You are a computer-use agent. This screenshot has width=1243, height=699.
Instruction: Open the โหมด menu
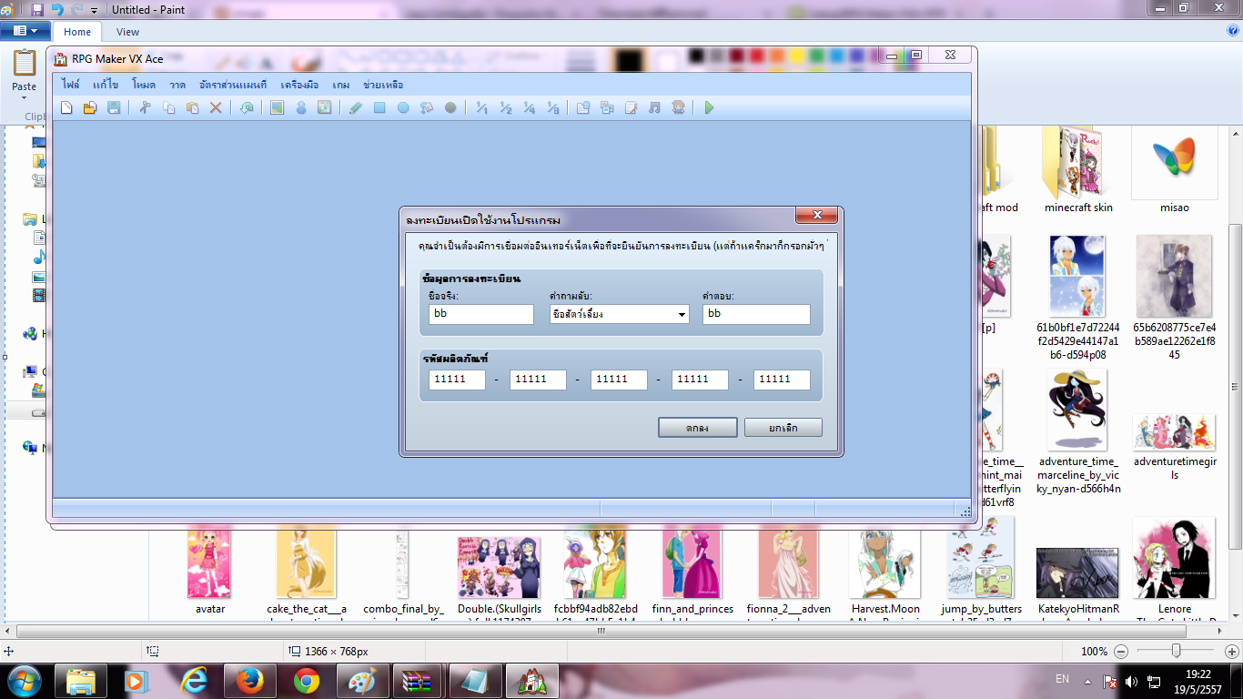coord(144,85)
